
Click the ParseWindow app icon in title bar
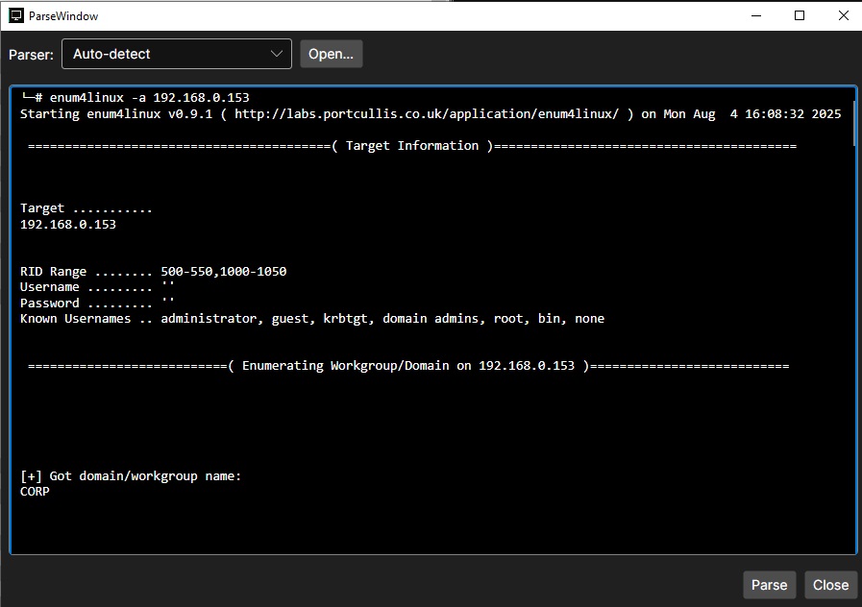17,15
